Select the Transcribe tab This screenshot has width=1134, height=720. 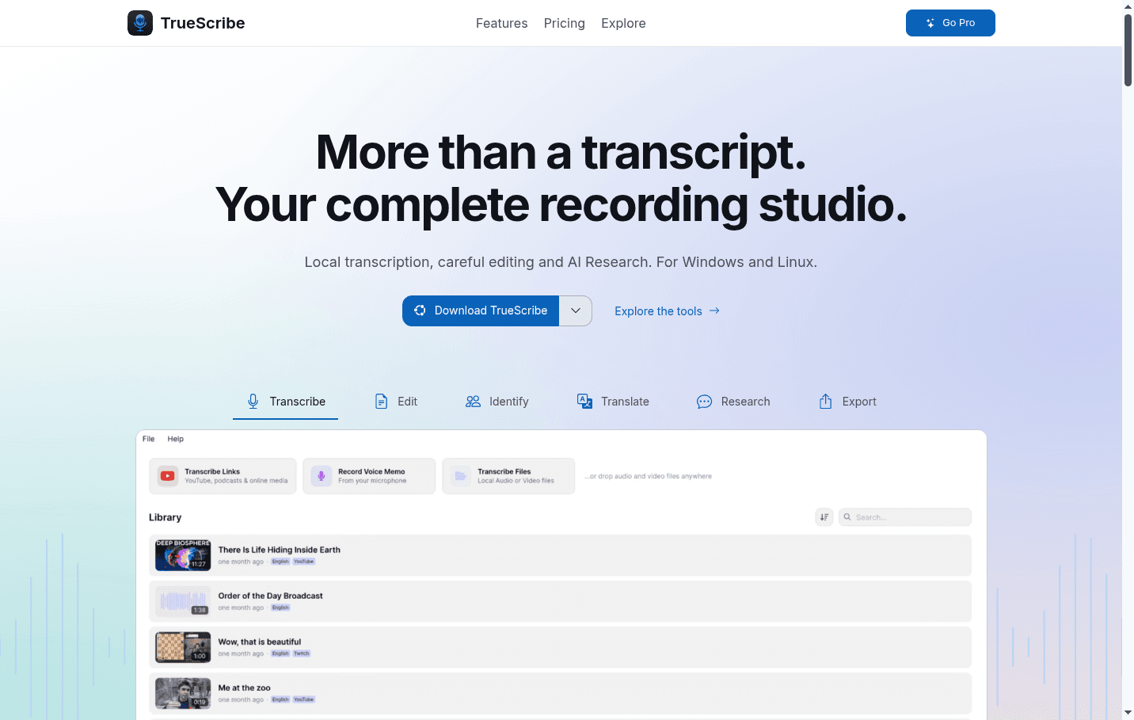click(x=286, y=402)
